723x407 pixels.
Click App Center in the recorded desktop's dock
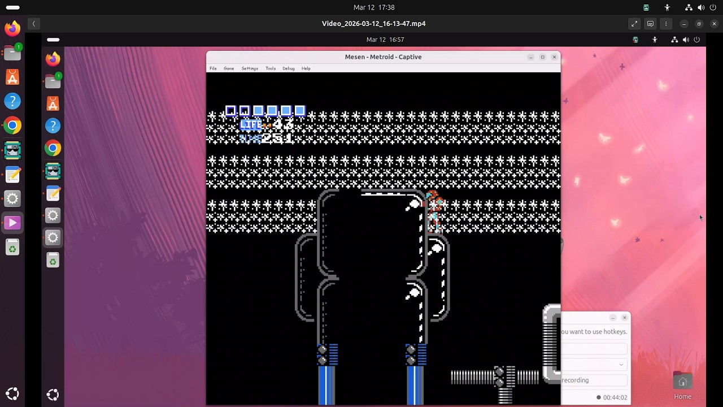(x=53, y=103)
